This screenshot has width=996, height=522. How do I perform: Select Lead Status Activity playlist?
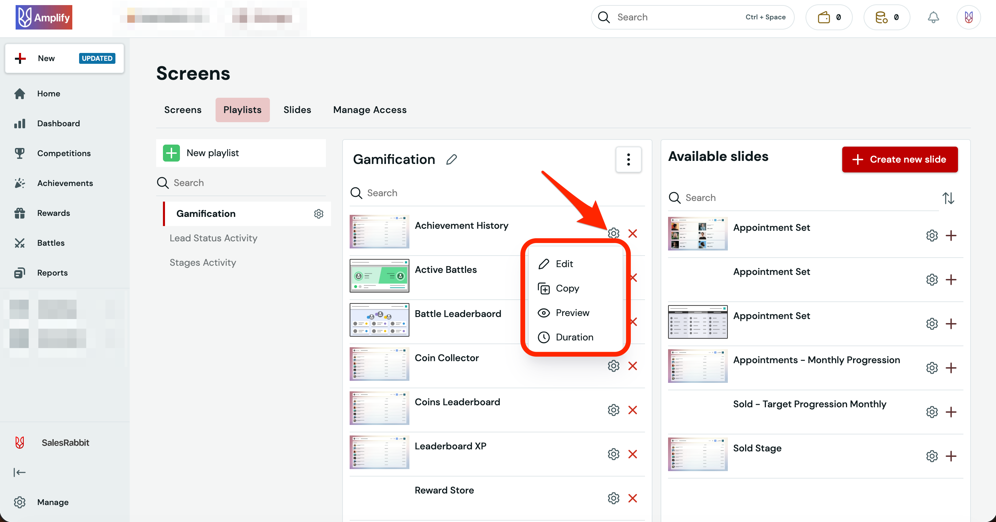click(x=213, y=238)
